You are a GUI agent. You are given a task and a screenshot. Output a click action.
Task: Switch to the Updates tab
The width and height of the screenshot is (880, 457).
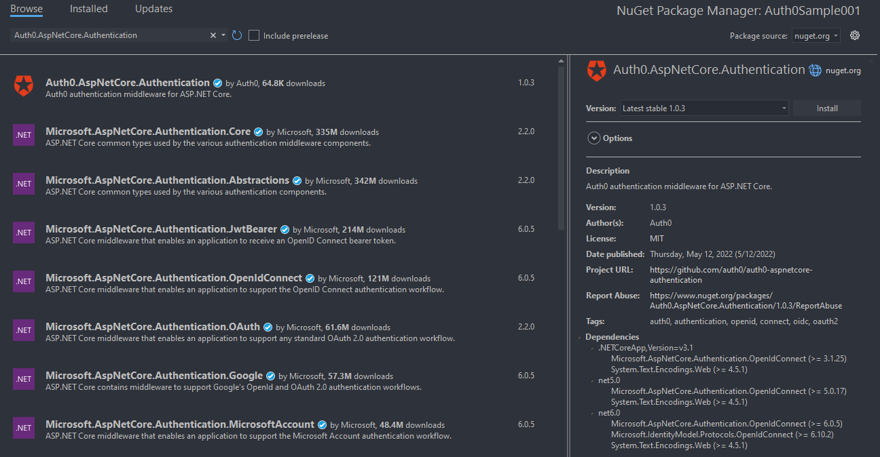pos(153,9)
